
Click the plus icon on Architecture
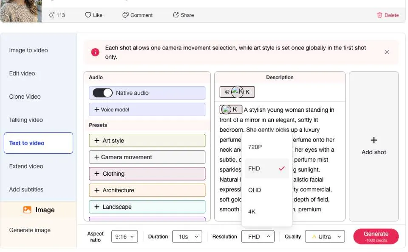point(97,190)
